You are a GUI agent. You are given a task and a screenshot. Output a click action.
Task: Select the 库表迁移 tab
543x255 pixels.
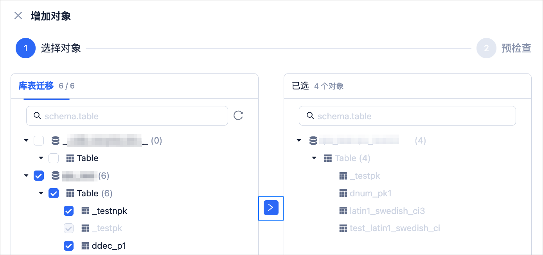click(36, 86)
